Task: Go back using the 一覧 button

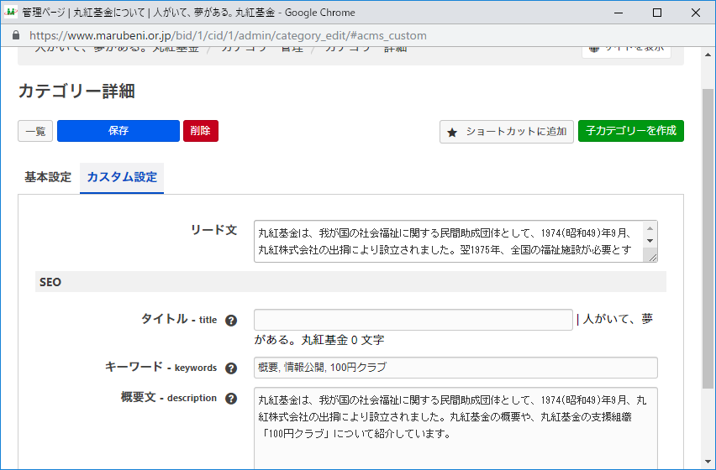Action: [35, 132]
